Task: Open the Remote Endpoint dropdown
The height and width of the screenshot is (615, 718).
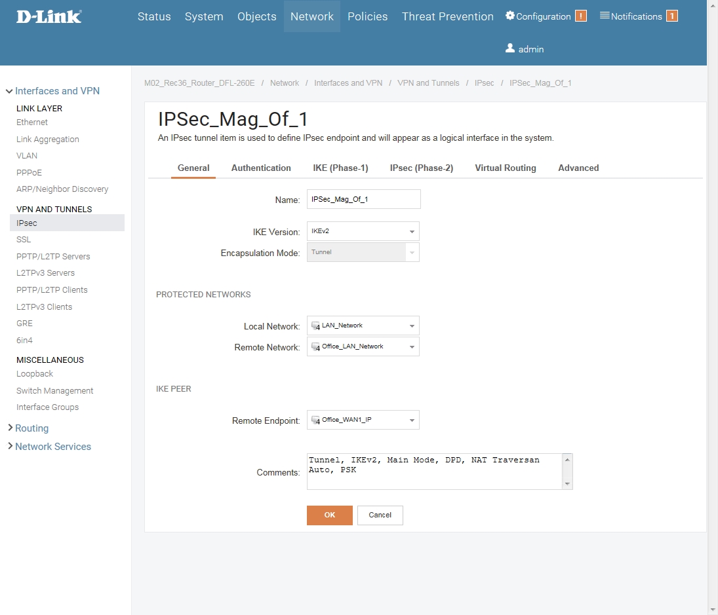Action: click(x=363, y=420)
